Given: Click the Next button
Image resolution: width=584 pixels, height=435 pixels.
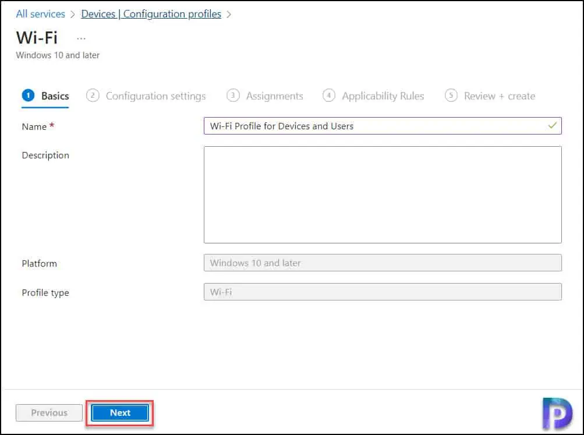Looking at the screenshot, I should 120,413.
